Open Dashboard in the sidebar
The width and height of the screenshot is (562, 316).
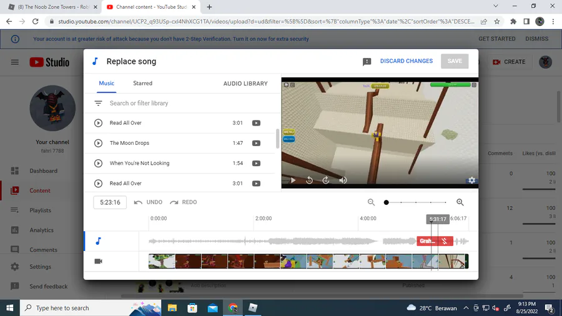click(x=42, y=171)
